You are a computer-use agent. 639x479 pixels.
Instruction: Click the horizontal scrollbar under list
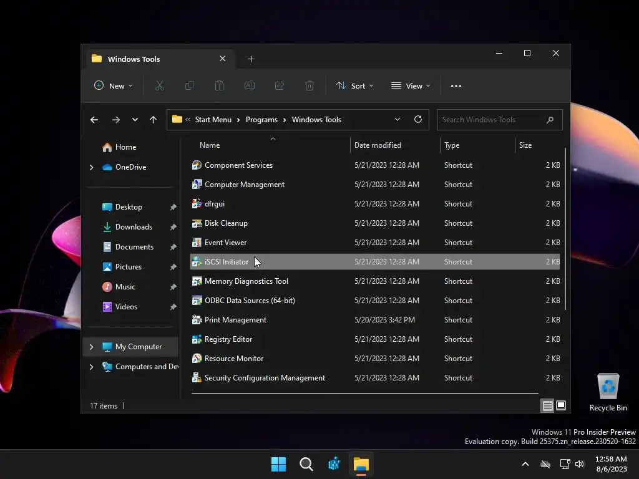click(x=364, y=394)
